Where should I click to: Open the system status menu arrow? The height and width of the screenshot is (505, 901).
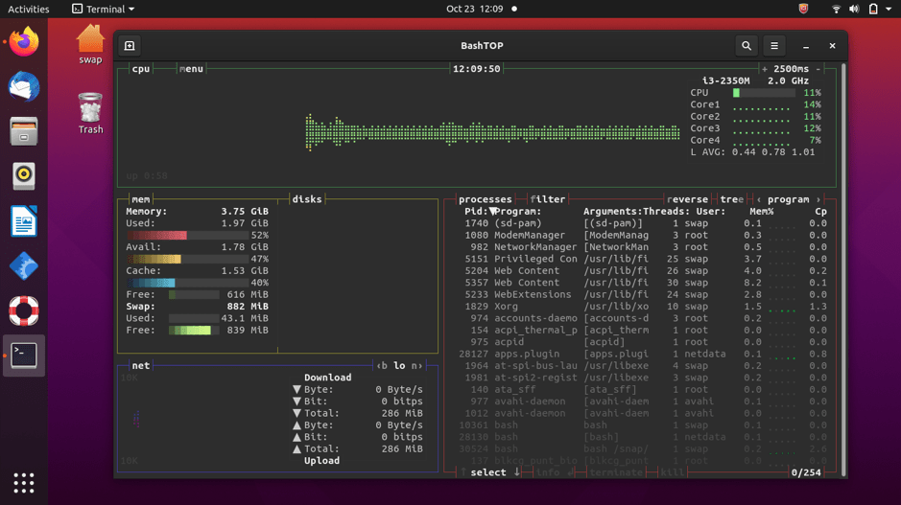(888, 9)
